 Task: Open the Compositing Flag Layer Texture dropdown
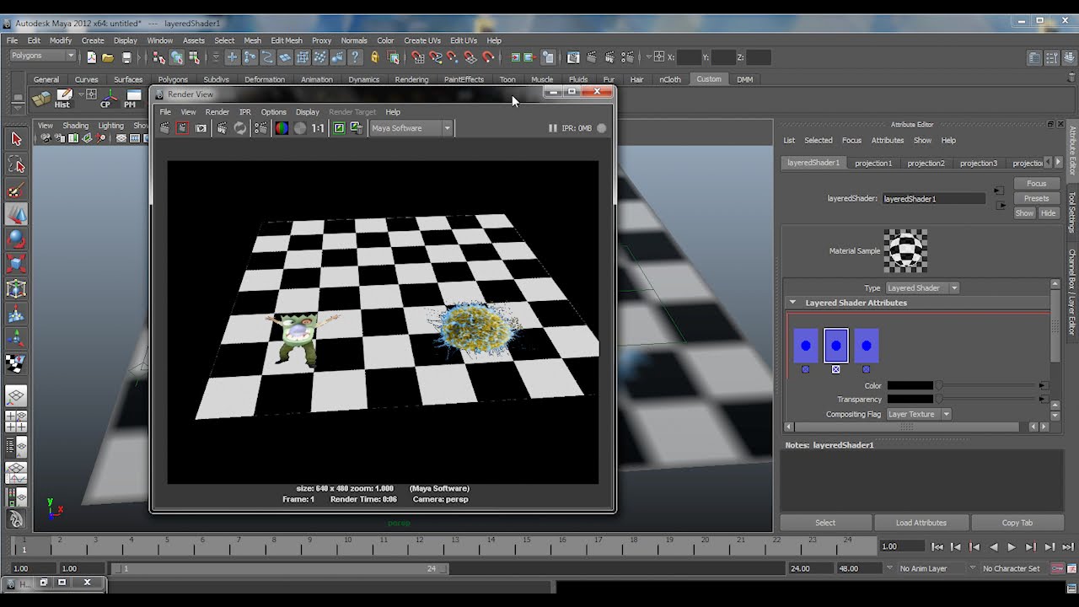point(919,415)
